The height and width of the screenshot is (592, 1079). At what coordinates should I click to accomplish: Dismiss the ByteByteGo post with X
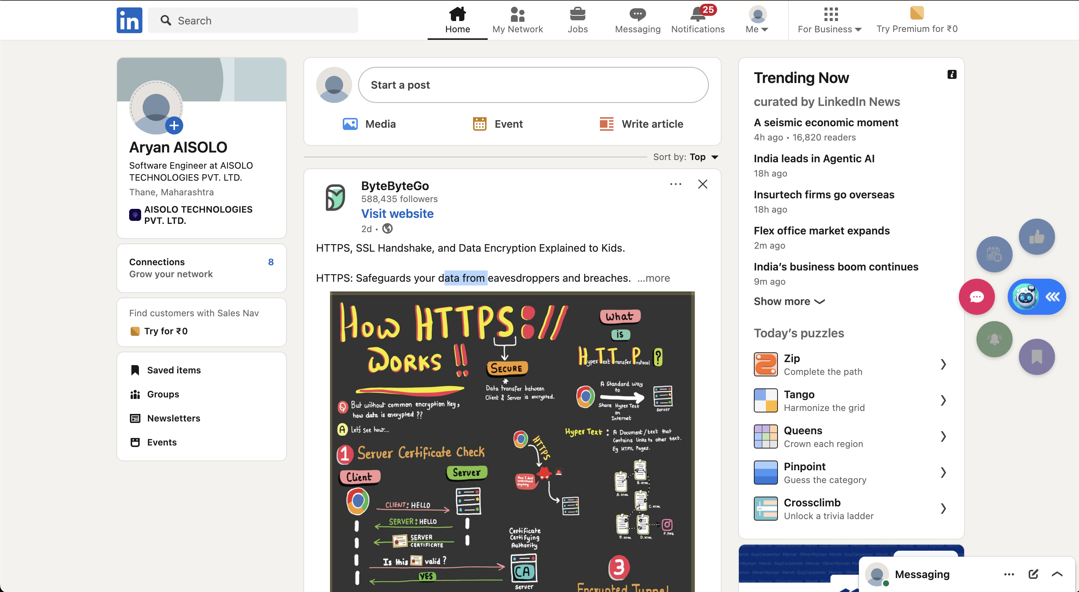pos(702,184)
